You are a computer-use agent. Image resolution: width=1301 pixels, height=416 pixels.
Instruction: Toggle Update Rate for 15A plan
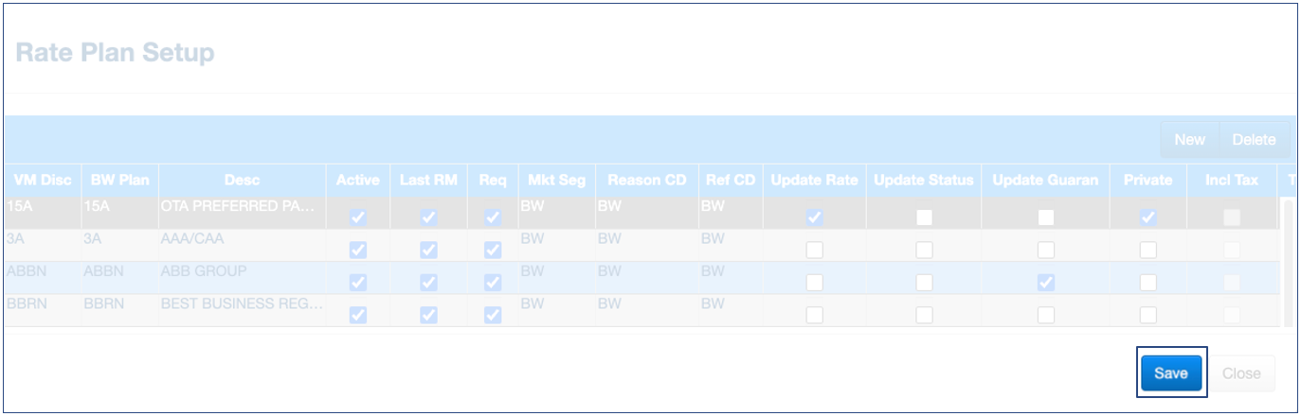pos(814,218)
